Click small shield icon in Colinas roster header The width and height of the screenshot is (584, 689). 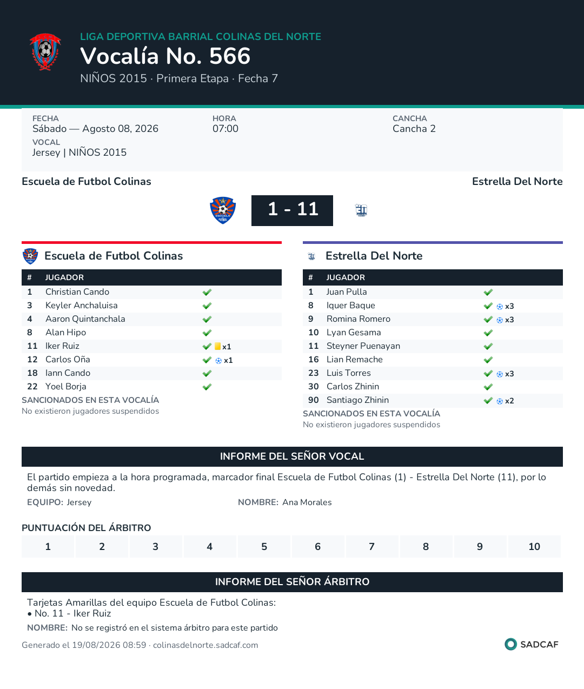(30, 256)
